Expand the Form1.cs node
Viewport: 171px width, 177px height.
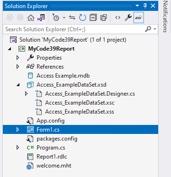click(18, 130)
